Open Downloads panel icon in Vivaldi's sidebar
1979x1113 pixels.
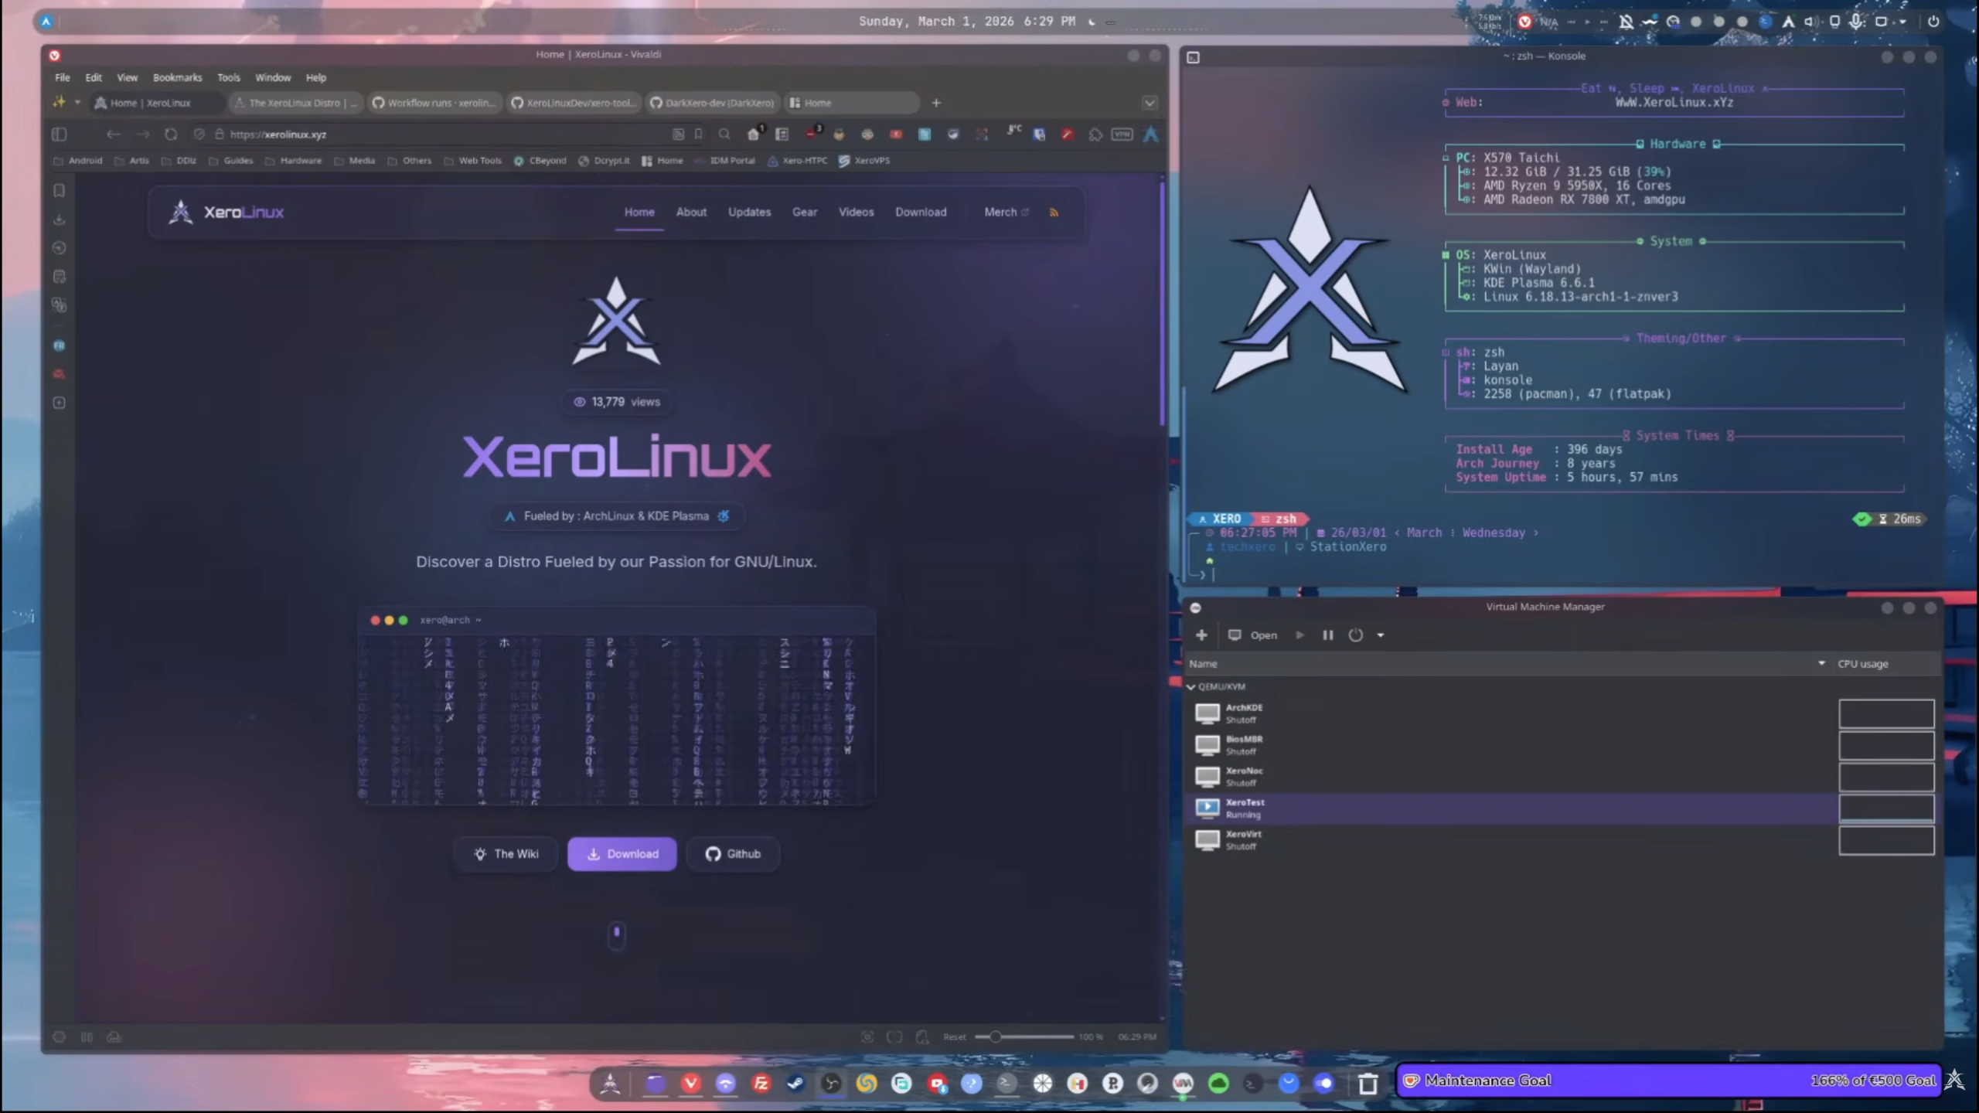tap(59, 219)
